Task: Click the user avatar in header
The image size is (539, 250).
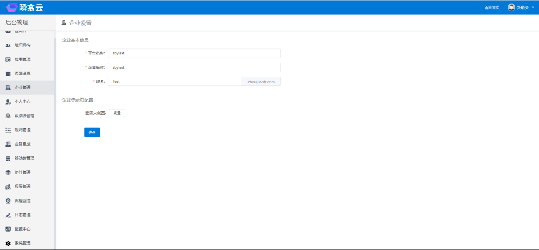Action: pos(511,8)
